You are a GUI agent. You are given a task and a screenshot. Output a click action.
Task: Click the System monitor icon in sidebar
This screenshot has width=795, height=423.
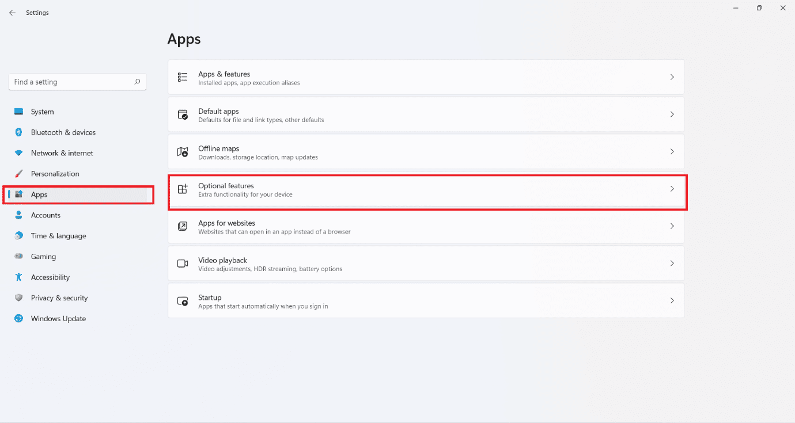click(18, 112)
